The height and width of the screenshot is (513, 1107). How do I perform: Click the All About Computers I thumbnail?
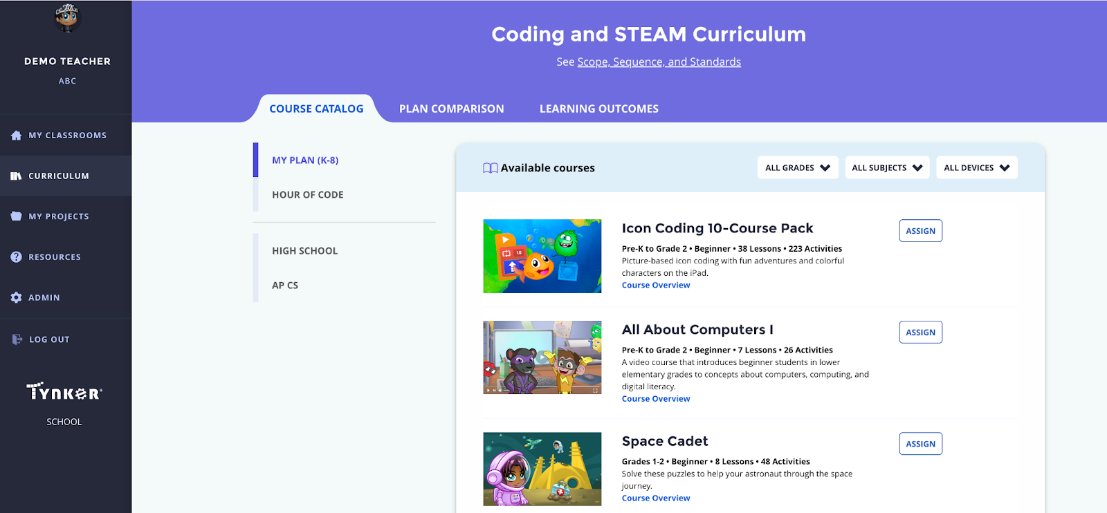coord(542,357)
